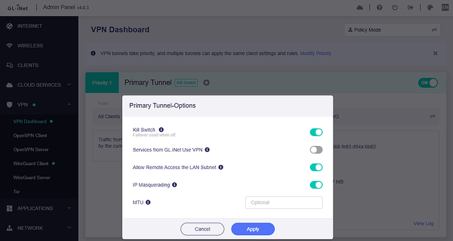Open the Policy Mode selector
This screenshot has width=453, height=241.
393,30
